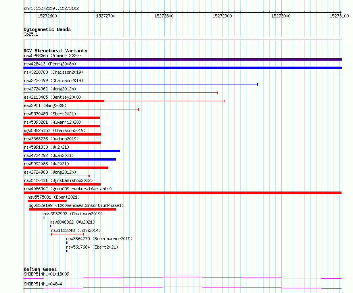Select nsv3368236 (Audano2019) label
The image size is (353, 293).
[x=51, y=139]
